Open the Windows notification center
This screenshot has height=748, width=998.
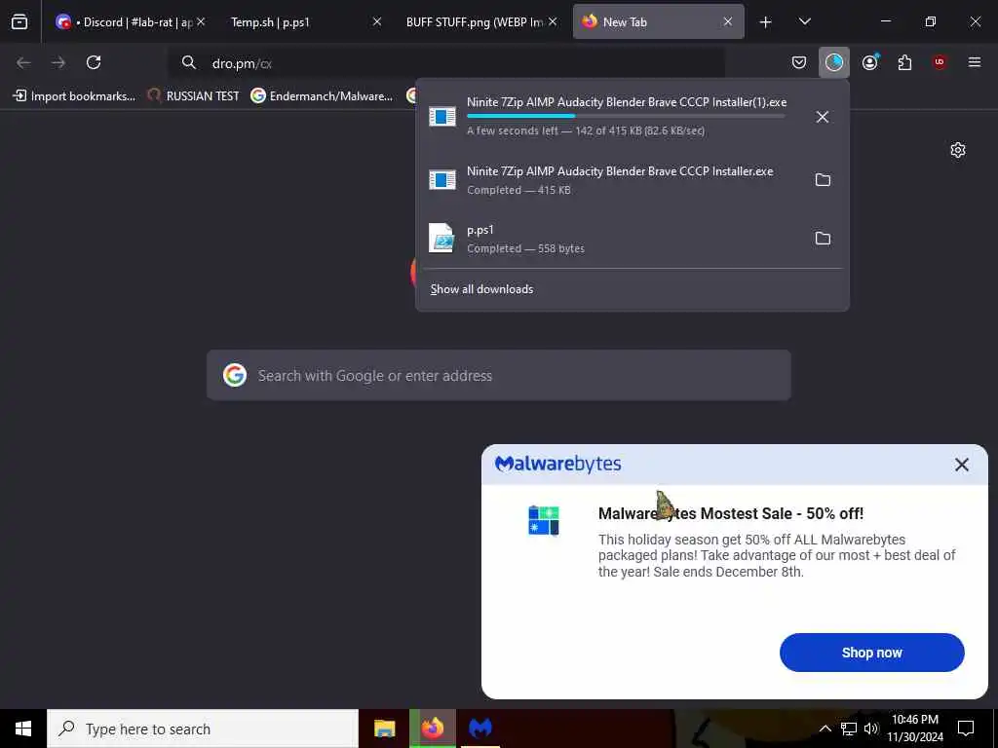click(966, 729)
